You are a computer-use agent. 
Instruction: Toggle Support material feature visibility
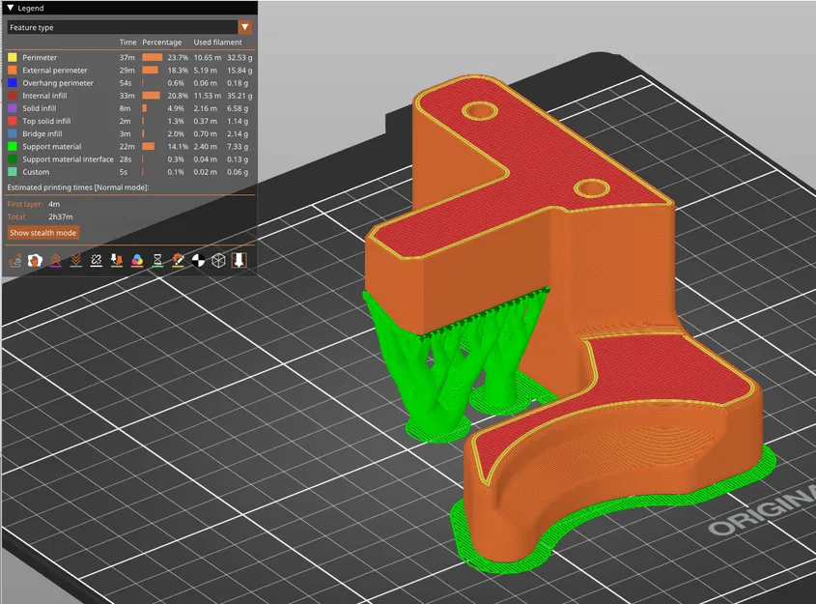pos(130,146)
